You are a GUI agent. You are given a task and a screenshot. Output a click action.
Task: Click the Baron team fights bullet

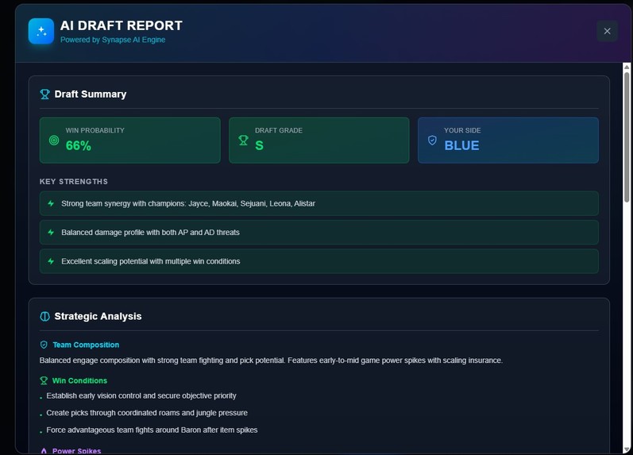(152, 430)
